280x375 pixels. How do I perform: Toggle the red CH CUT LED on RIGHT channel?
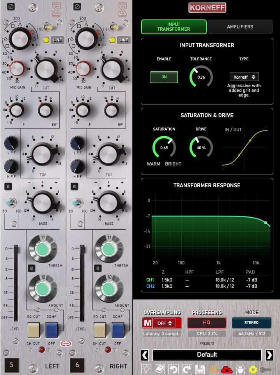click(108, 350)
